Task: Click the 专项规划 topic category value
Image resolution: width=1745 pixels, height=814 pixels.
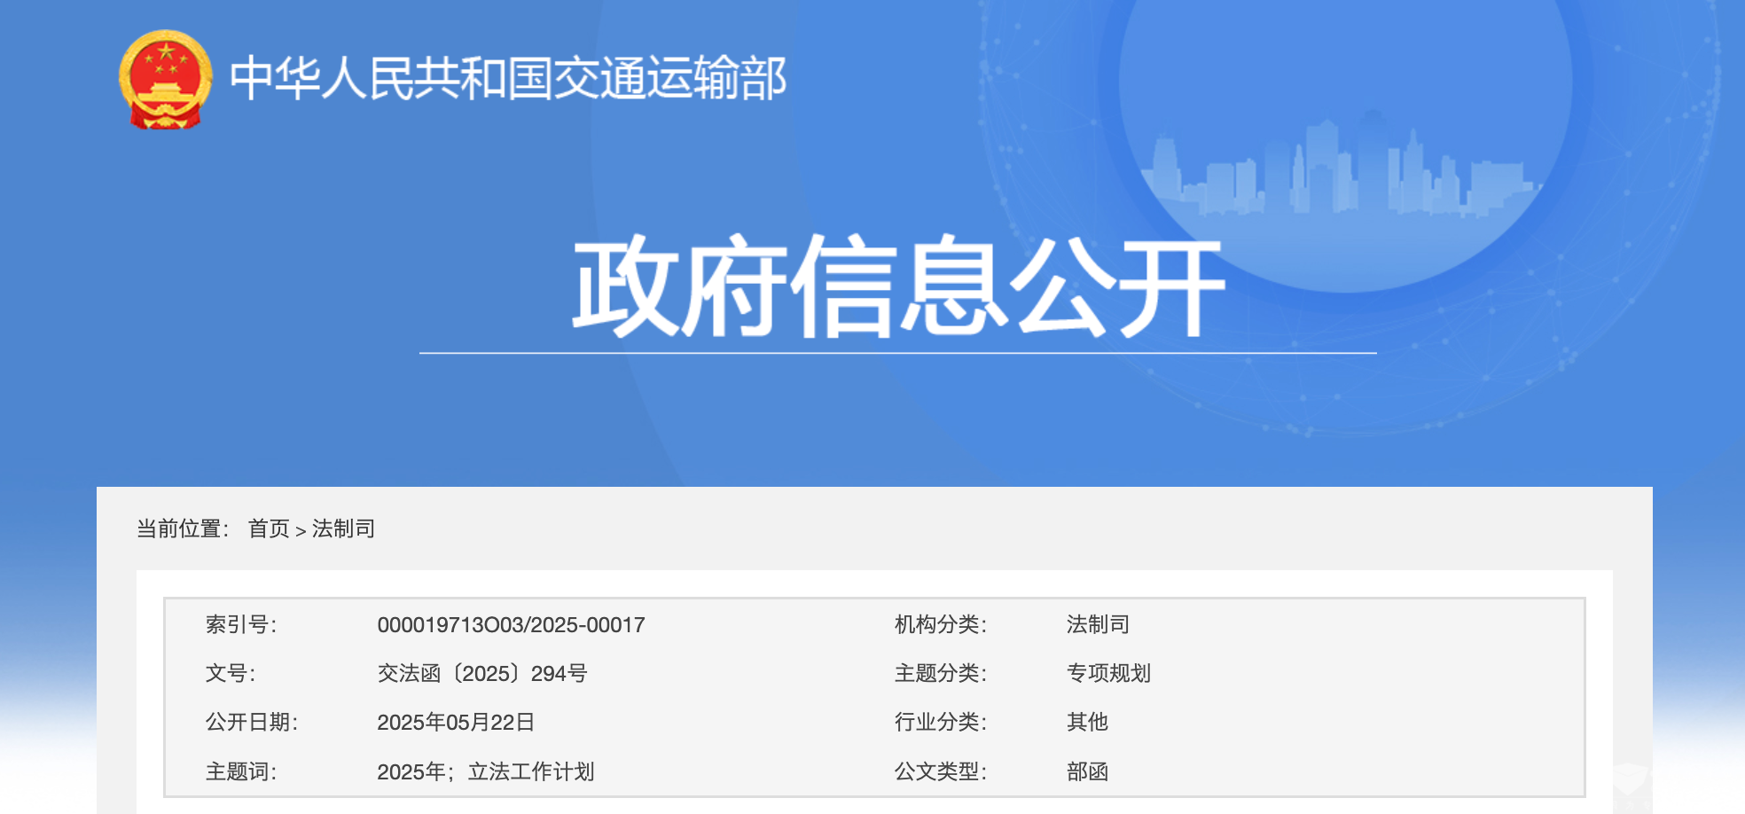Action: pos(1108,674)
